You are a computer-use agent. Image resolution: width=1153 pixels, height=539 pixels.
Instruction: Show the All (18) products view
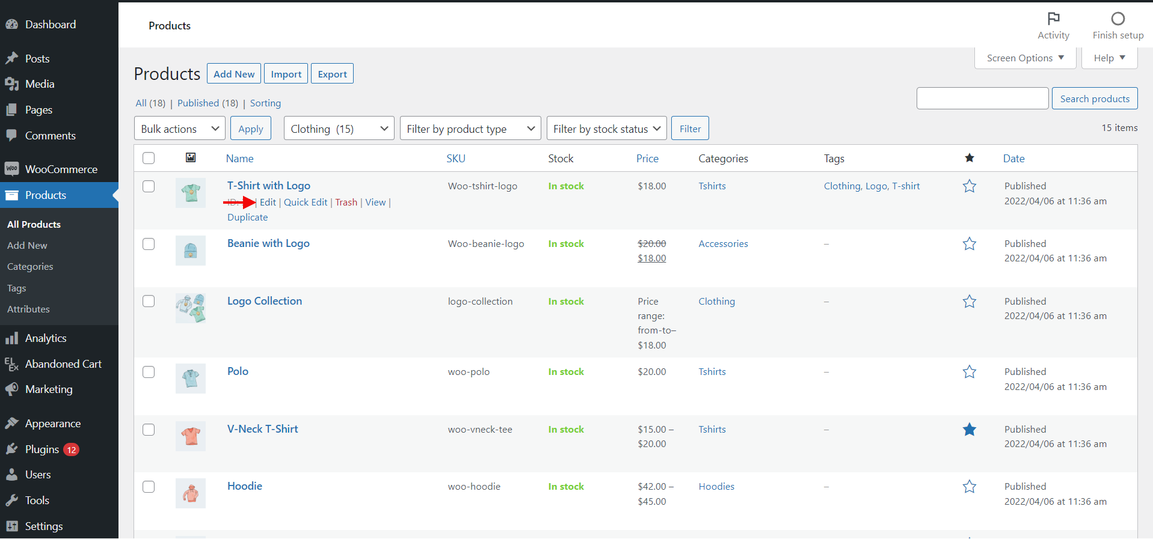pos(150,103)
